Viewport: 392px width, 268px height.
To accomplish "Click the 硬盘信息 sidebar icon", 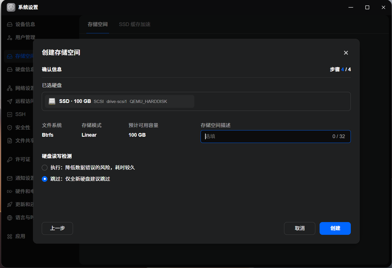I will (x=10, y=69).
